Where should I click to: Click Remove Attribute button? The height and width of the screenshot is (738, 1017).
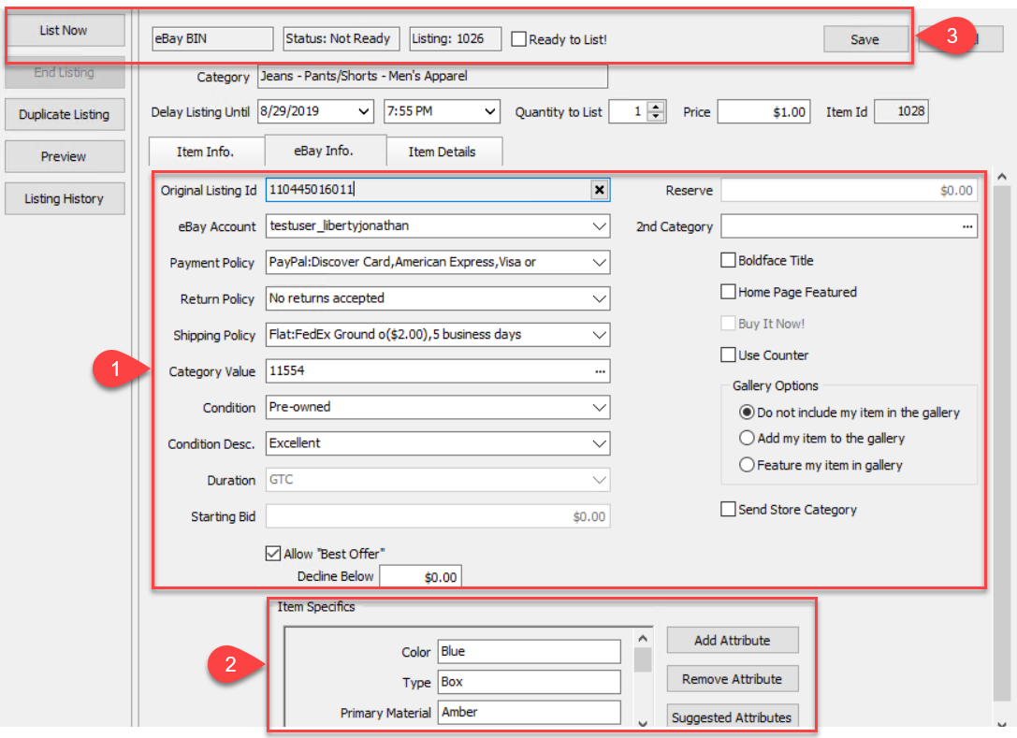733,679
